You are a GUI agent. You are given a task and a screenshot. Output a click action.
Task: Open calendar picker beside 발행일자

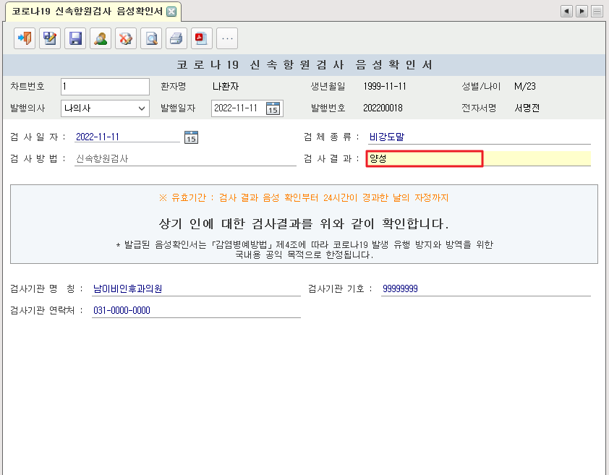tap(273, 108)
